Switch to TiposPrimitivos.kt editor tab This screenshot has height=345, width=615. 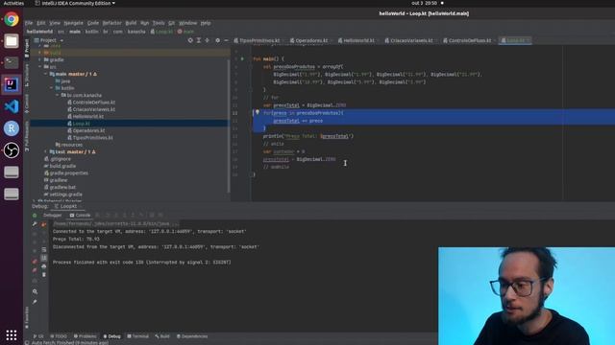click(x=259, y=40)
